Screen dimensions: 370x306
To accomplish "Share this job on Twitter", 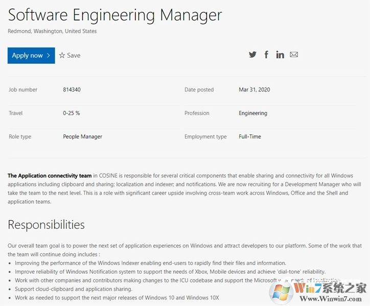I will (252, 55).
